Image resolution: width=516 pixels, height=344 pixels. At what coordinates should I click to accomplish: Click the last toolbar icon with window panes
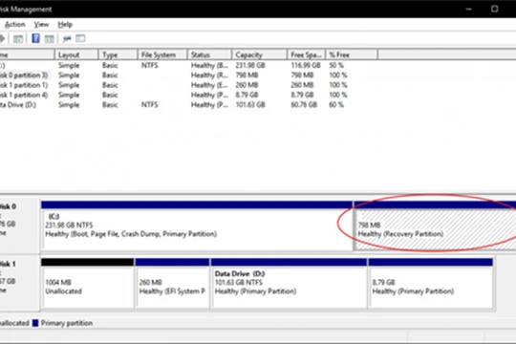[80, 38]
